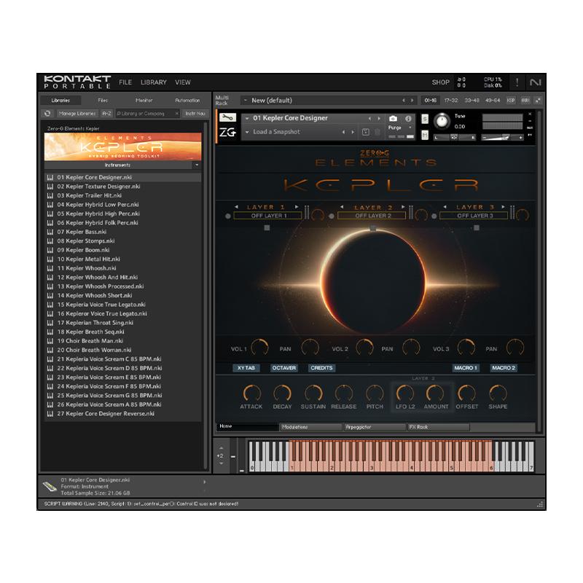The height and width of the screenshot is (583, 583).
Task: Toggle the Instr Nav button
Action: (x=195, y=114)
